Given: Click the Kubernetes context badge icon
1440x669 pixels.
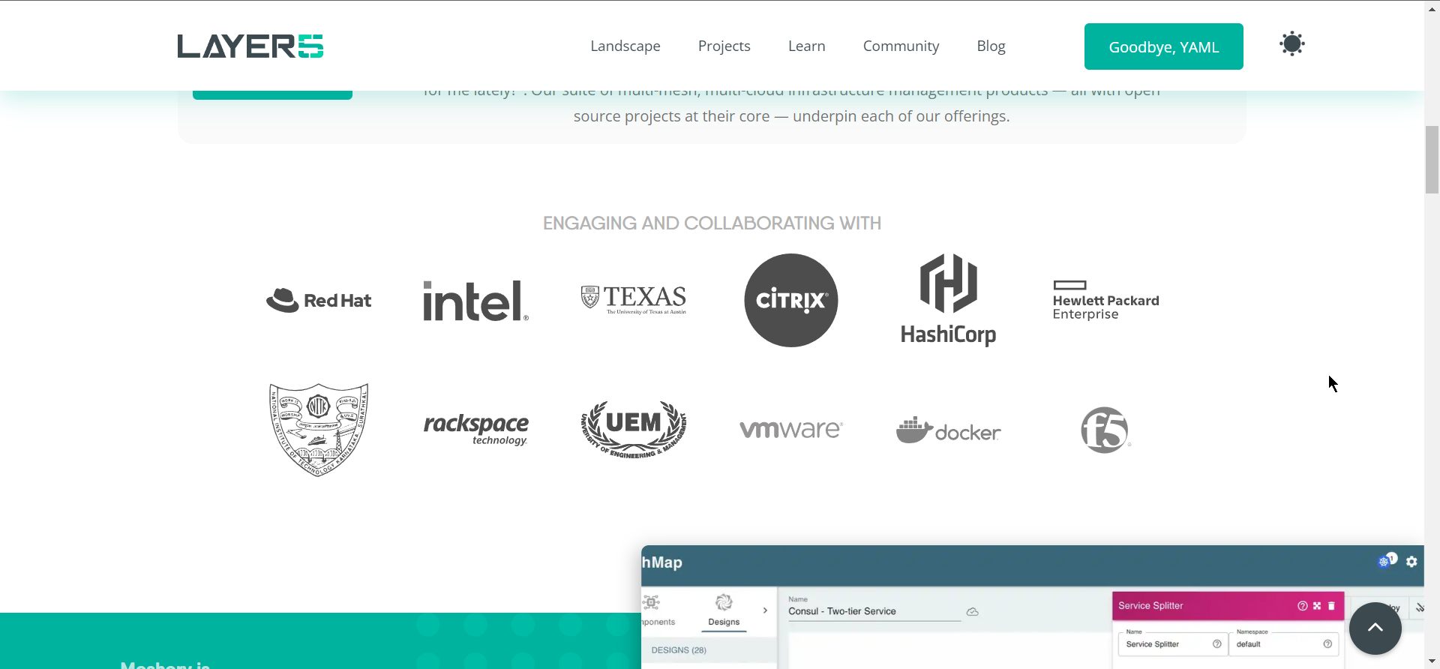Looking at the screenshot, I should point(1386,560).
